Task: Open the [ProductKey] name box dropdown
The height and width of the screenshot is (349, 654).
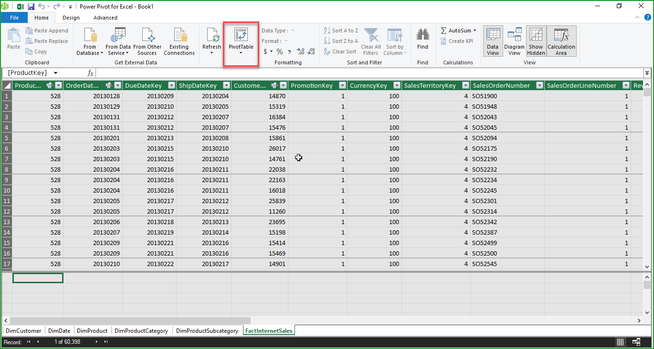Action: tap(56, 73)
